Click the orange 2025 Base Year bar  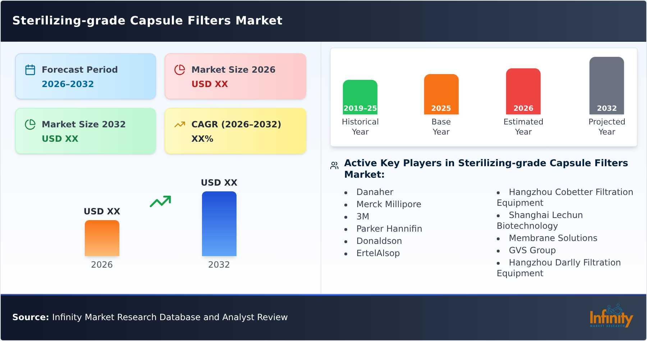pos(441,94)
